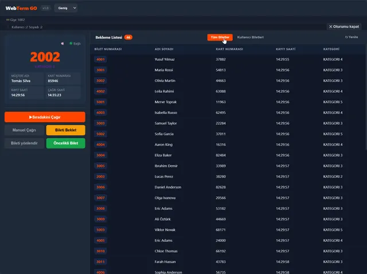Click the Kategori column header
This screenshot has width=367, height=274.
click(331, 49)
